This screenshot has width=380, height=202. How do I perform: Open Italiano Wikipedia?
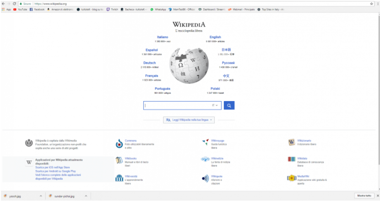pyautogui.click(x=163, y=37)
